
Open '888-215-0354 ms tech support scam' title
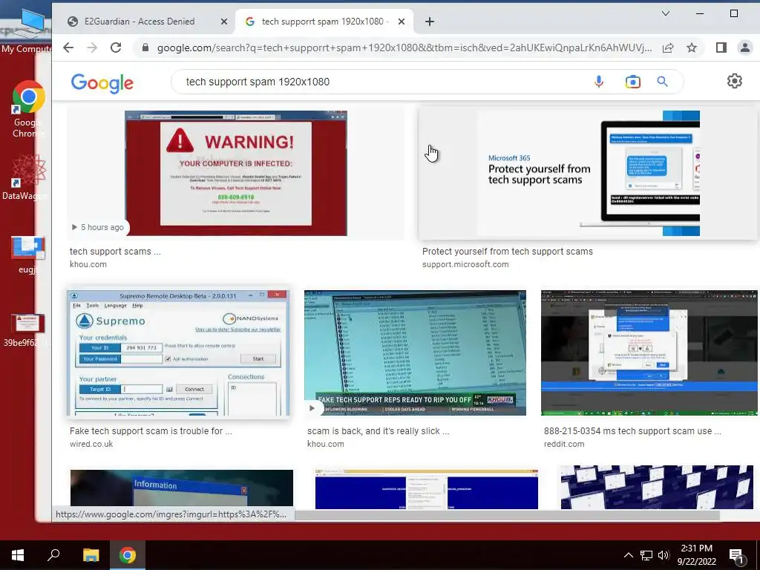point(632,431)
